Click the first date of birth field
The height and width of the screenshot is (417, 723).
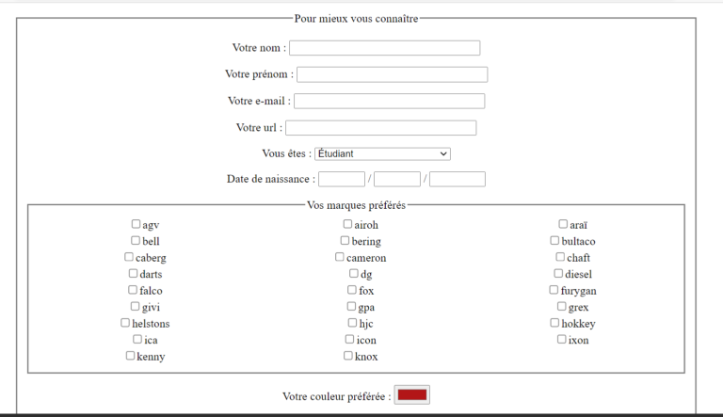(342, 179)
